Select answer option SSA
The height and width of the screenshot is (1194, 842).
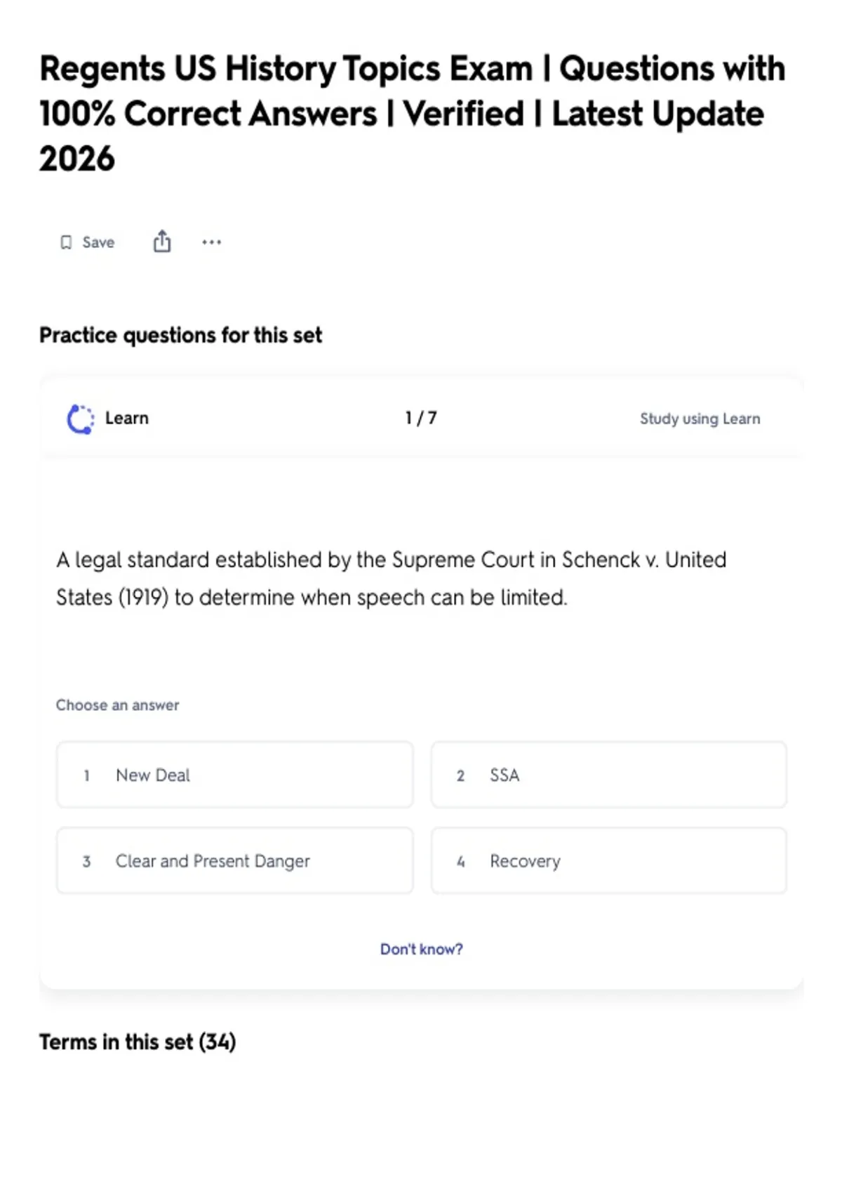pos(609,775)
